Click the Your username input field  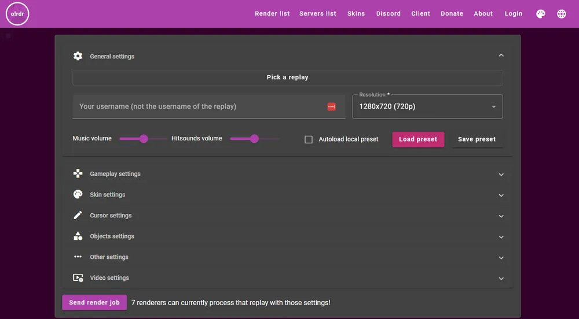(200, 107)
